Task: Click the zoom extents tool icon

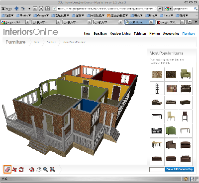Action: point(53,170)
